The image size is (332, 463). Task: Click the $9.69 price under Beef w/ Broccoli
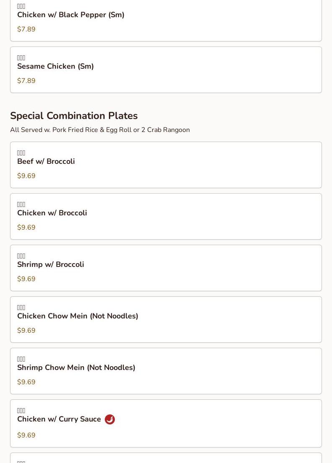pyautogui.click(x=26, y=176)
